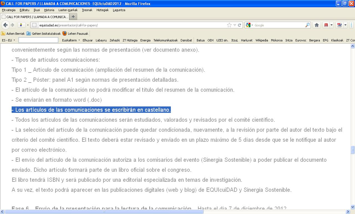The width and height of the screenshot is (355, 214).
Task: Open the search engine selector dropdown
Action: (x=249, y=25)
